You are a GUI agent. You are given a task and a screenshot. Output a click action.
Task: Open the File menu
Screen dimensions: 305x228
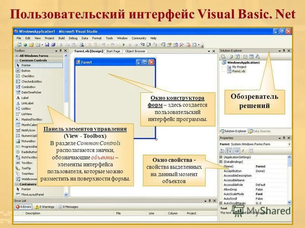click(x=19, y=38)
